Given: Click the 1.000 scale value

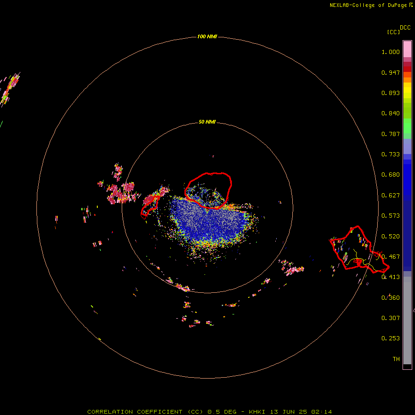Looking at the screenshot, I should click(391, 52).
